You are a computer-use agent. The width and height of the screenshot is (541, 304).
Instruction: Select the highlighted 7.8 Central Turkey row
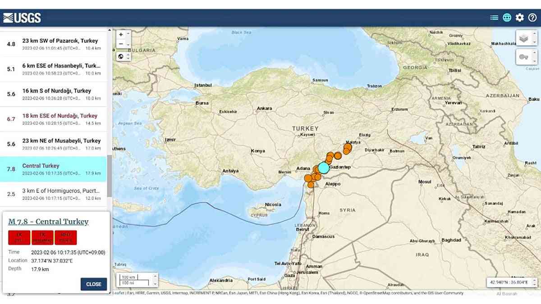(x=54, y=169)
